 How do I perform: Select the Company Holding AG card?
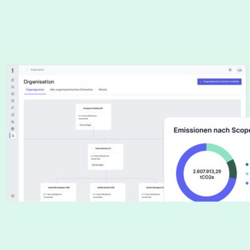(93, 117)
